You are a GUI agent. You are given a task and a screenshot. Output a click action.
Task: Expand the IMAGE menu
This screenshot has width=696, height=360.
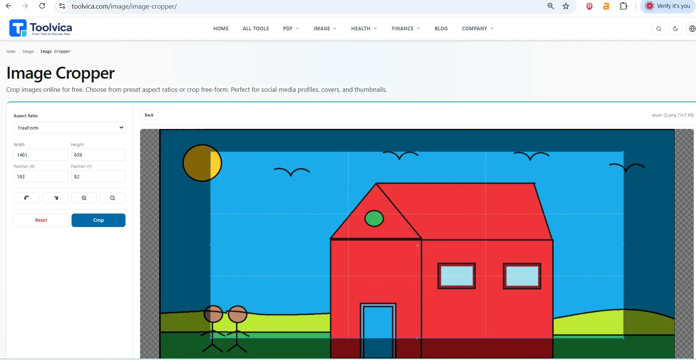(325, 28)
